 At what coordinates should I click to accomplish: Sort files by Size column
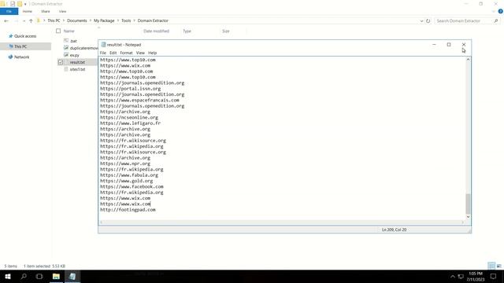coord(226,31)
